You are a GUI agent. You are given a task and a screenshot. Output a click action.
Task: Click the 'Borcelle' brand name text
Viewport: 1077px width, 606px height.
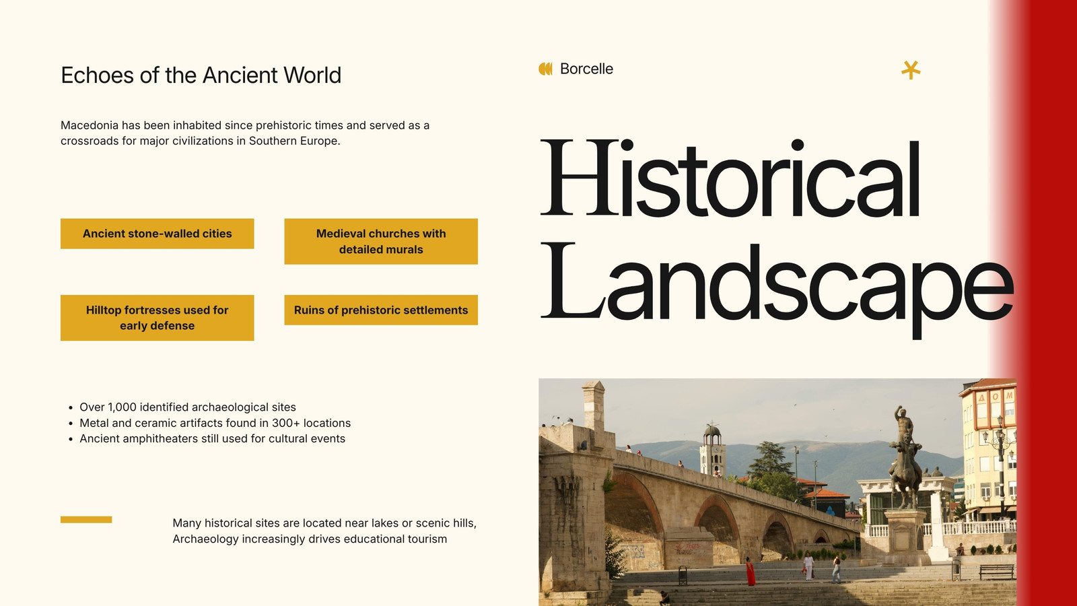(586, 69)
